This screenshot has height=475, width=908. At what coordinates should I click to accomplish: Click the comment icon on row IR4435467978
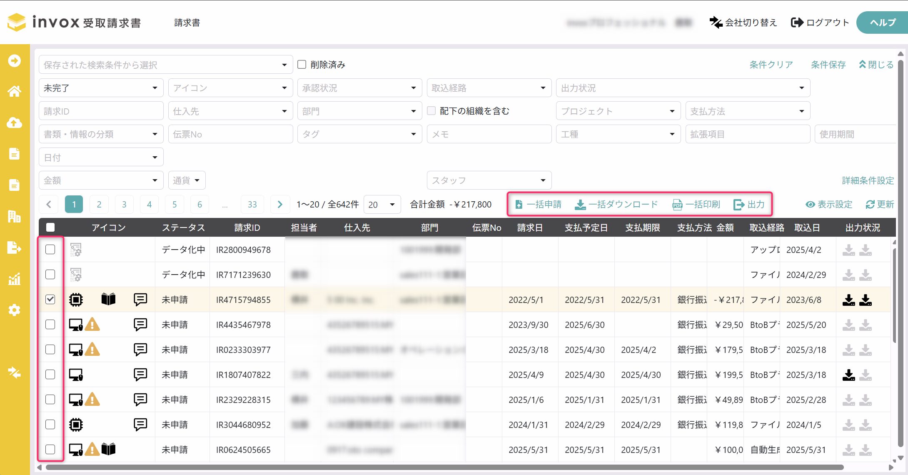click(140, 324)
